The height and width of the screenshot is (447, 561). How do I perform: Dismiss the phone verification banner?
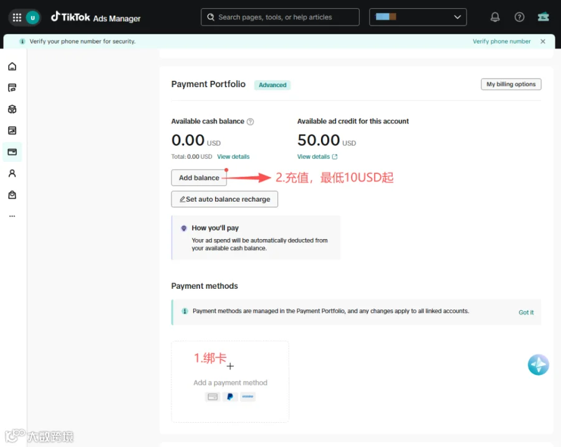(x=543, y=42)
